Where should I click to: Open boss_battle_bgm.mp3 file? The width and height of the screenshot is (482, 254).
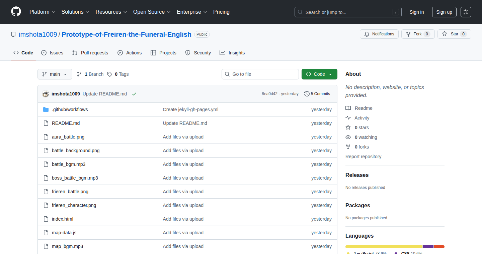tap(75, 178)
